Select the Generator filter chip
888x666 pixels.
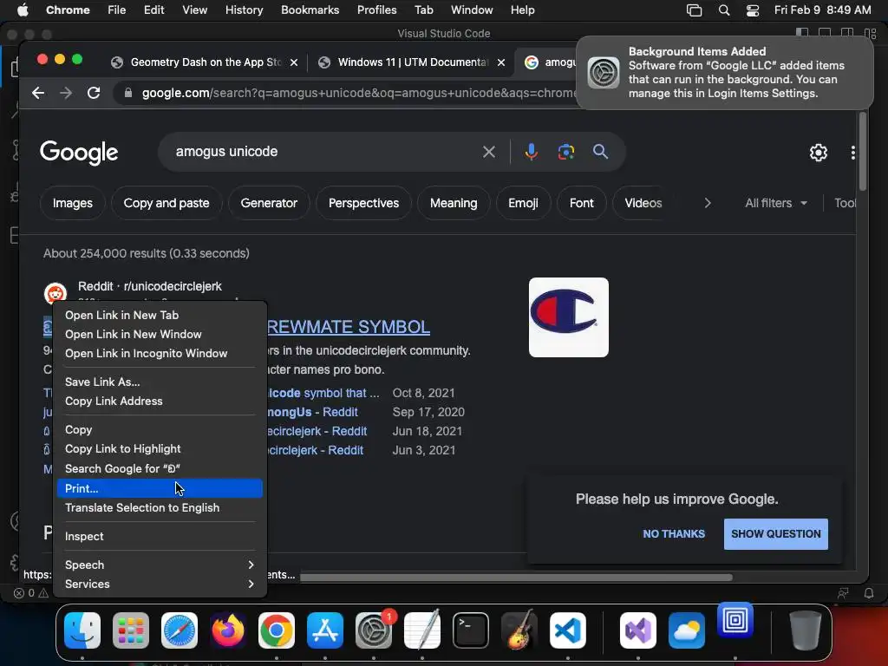[269, 203]
